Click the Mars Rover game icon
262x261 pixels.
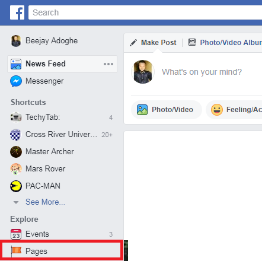[x=16, y=169]
